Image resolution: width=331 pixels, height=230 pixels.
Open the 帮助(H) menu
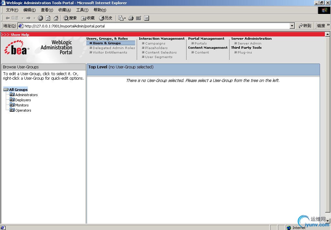click(100, 10)
